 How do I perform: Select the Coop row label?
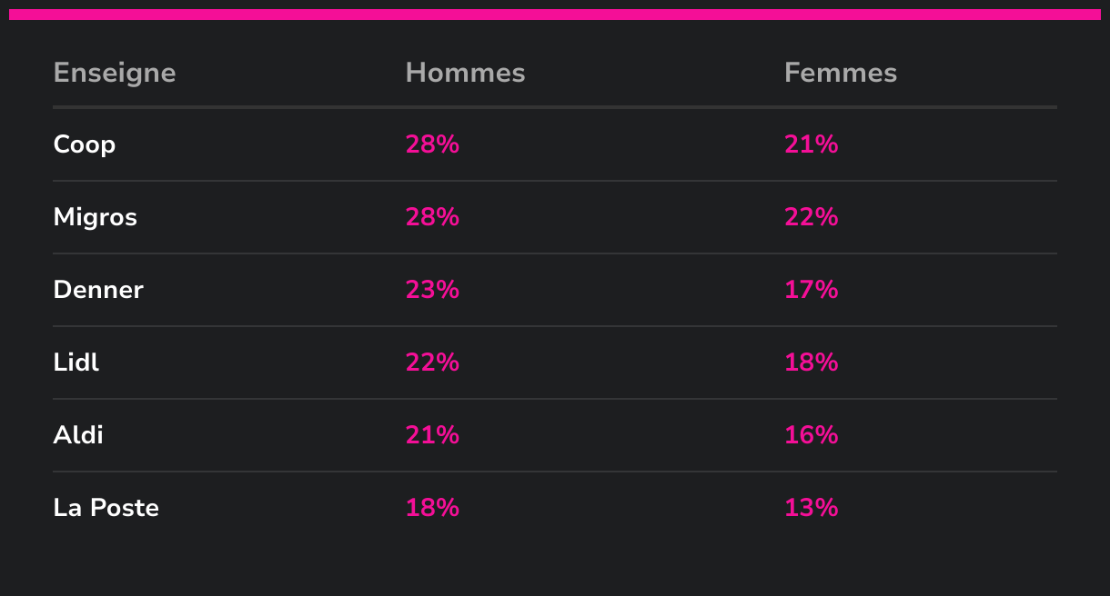(85, 144)
